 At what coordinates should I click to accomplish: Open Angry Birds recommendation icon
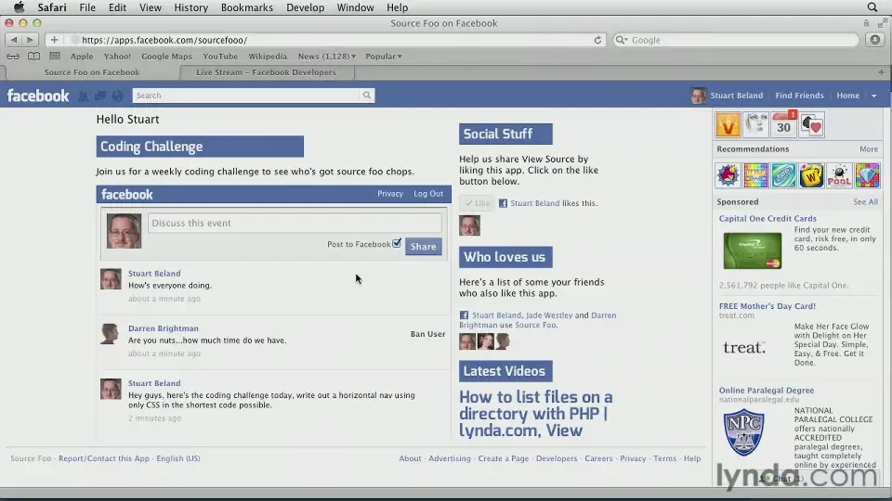tap(728, 175)
